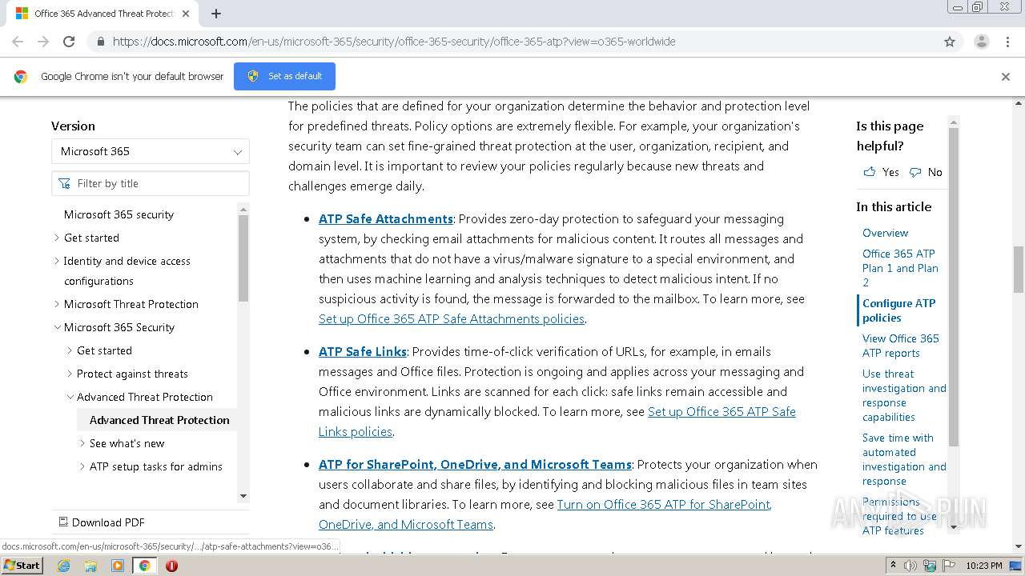Viewport: 1025px width, 576px height.
Task: Click the In this article scrollbar thumb
Action: [954, 286]
